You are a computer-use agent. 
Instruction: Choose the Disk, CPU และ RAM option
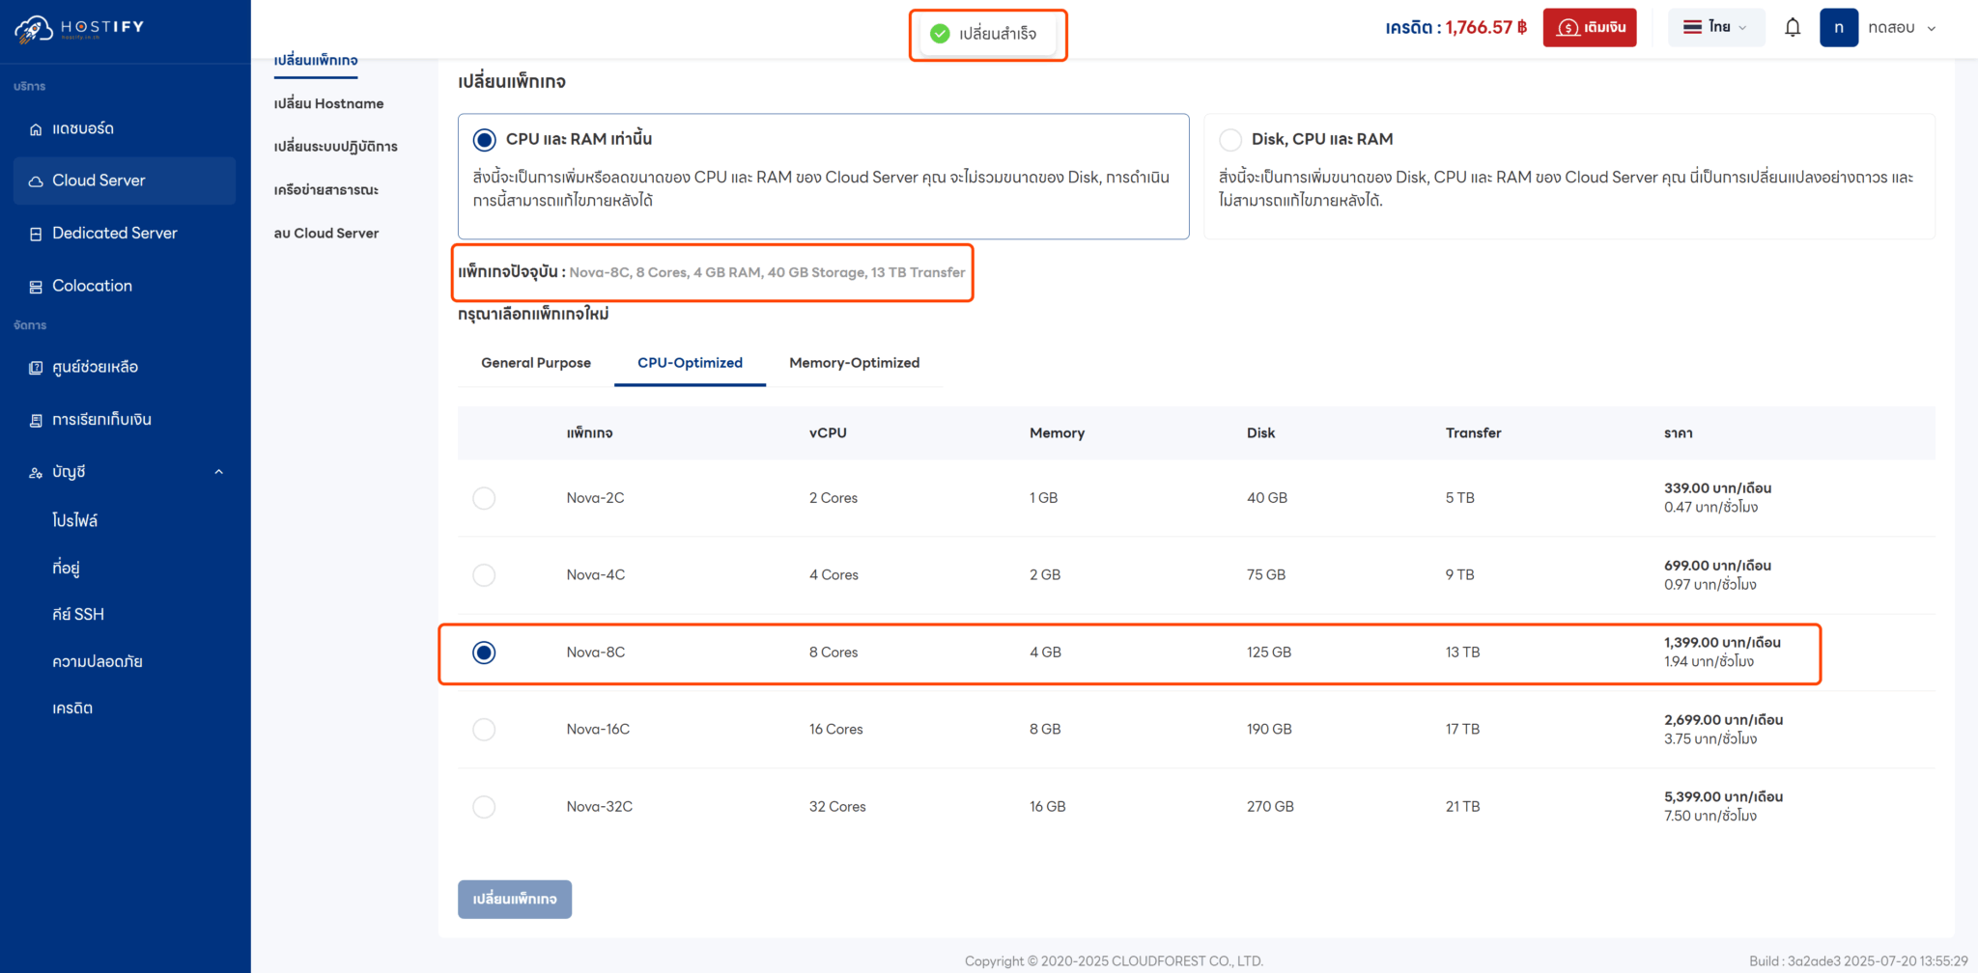coord(1230,139)
